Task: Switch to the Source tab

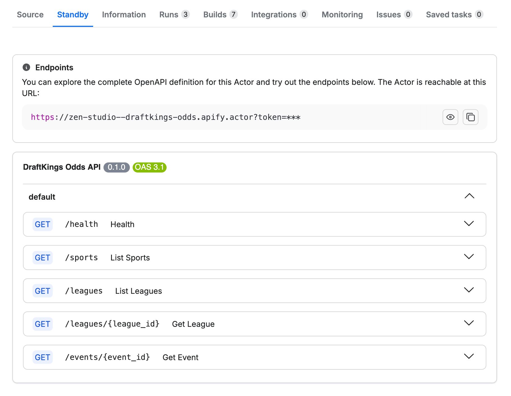Action: (30, 15)
